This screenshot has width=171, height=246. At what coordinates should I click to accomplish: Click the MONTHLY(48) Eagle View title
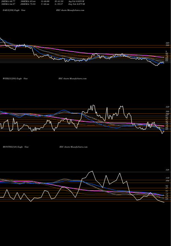(15, 147)
